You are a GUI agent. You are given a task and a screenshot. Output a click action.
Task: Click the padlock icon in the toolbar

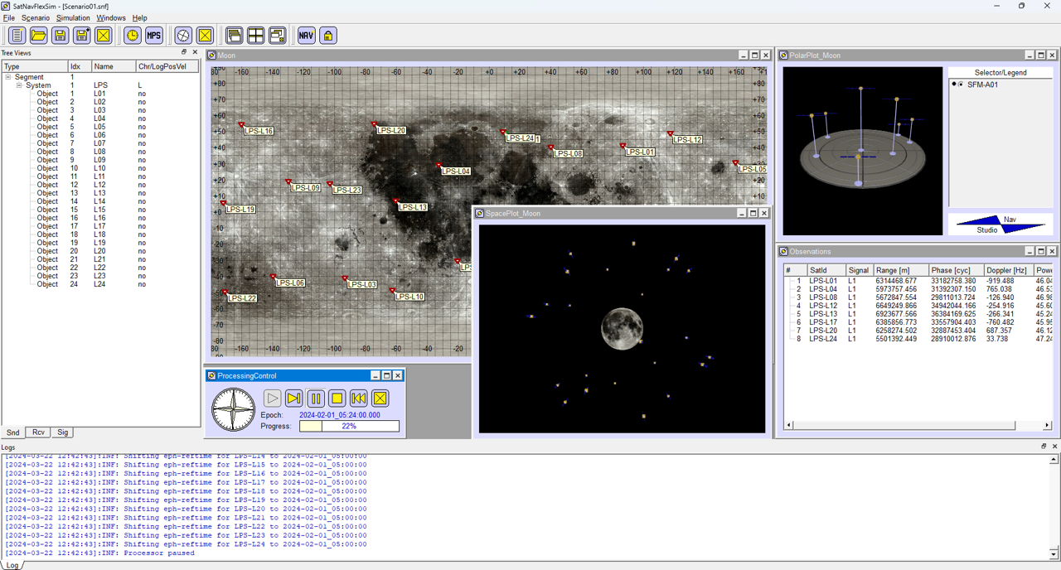328,36
